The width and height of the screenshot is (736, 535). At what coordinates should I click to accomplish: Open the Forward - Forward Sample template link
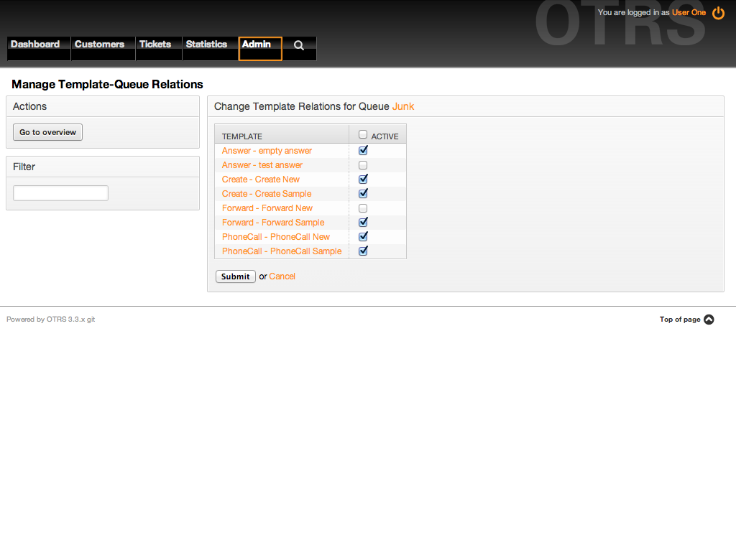(x=273, y=223)
